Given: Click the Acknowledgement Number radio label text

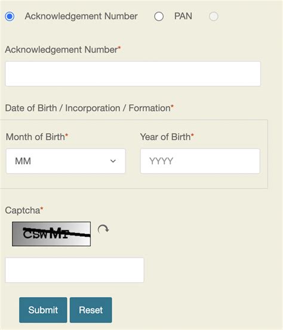Looking at the screenshot, I should [81, 16].
